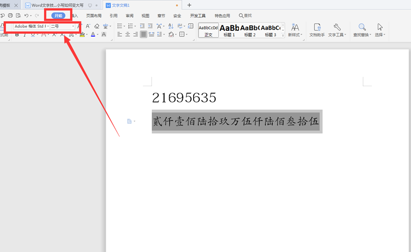The image size is (411, 252).
Task: Toggle Strikethrough formatting
Action: click(x=44, y=35)
